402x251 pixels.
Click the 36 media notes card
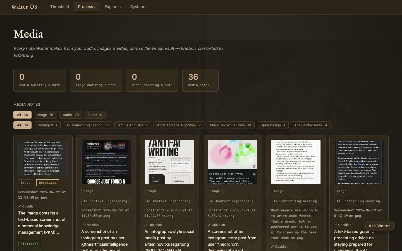(200, 80)
